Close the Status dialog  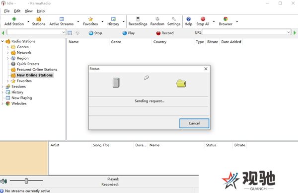click(x=206, y=69)
